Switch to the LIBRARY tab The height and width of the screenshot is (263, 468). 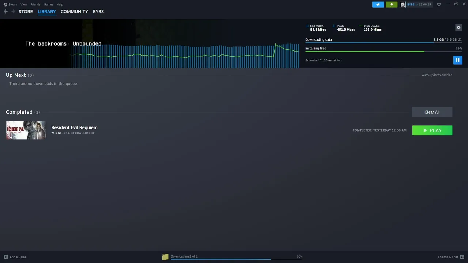[47, 12]
